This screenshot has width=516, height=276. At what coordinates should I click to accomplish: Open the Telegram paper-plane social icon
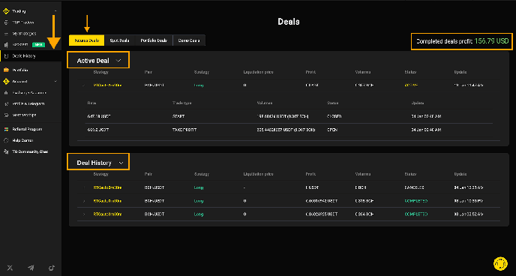point(31,268)
